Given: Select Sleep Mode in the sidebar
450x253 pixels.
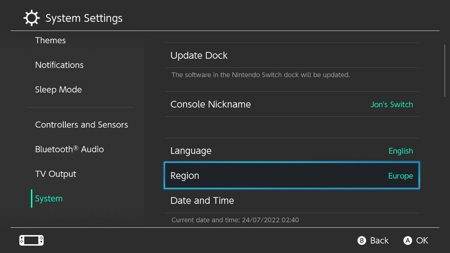Looking at the screenshot, I should coord(58,90).
